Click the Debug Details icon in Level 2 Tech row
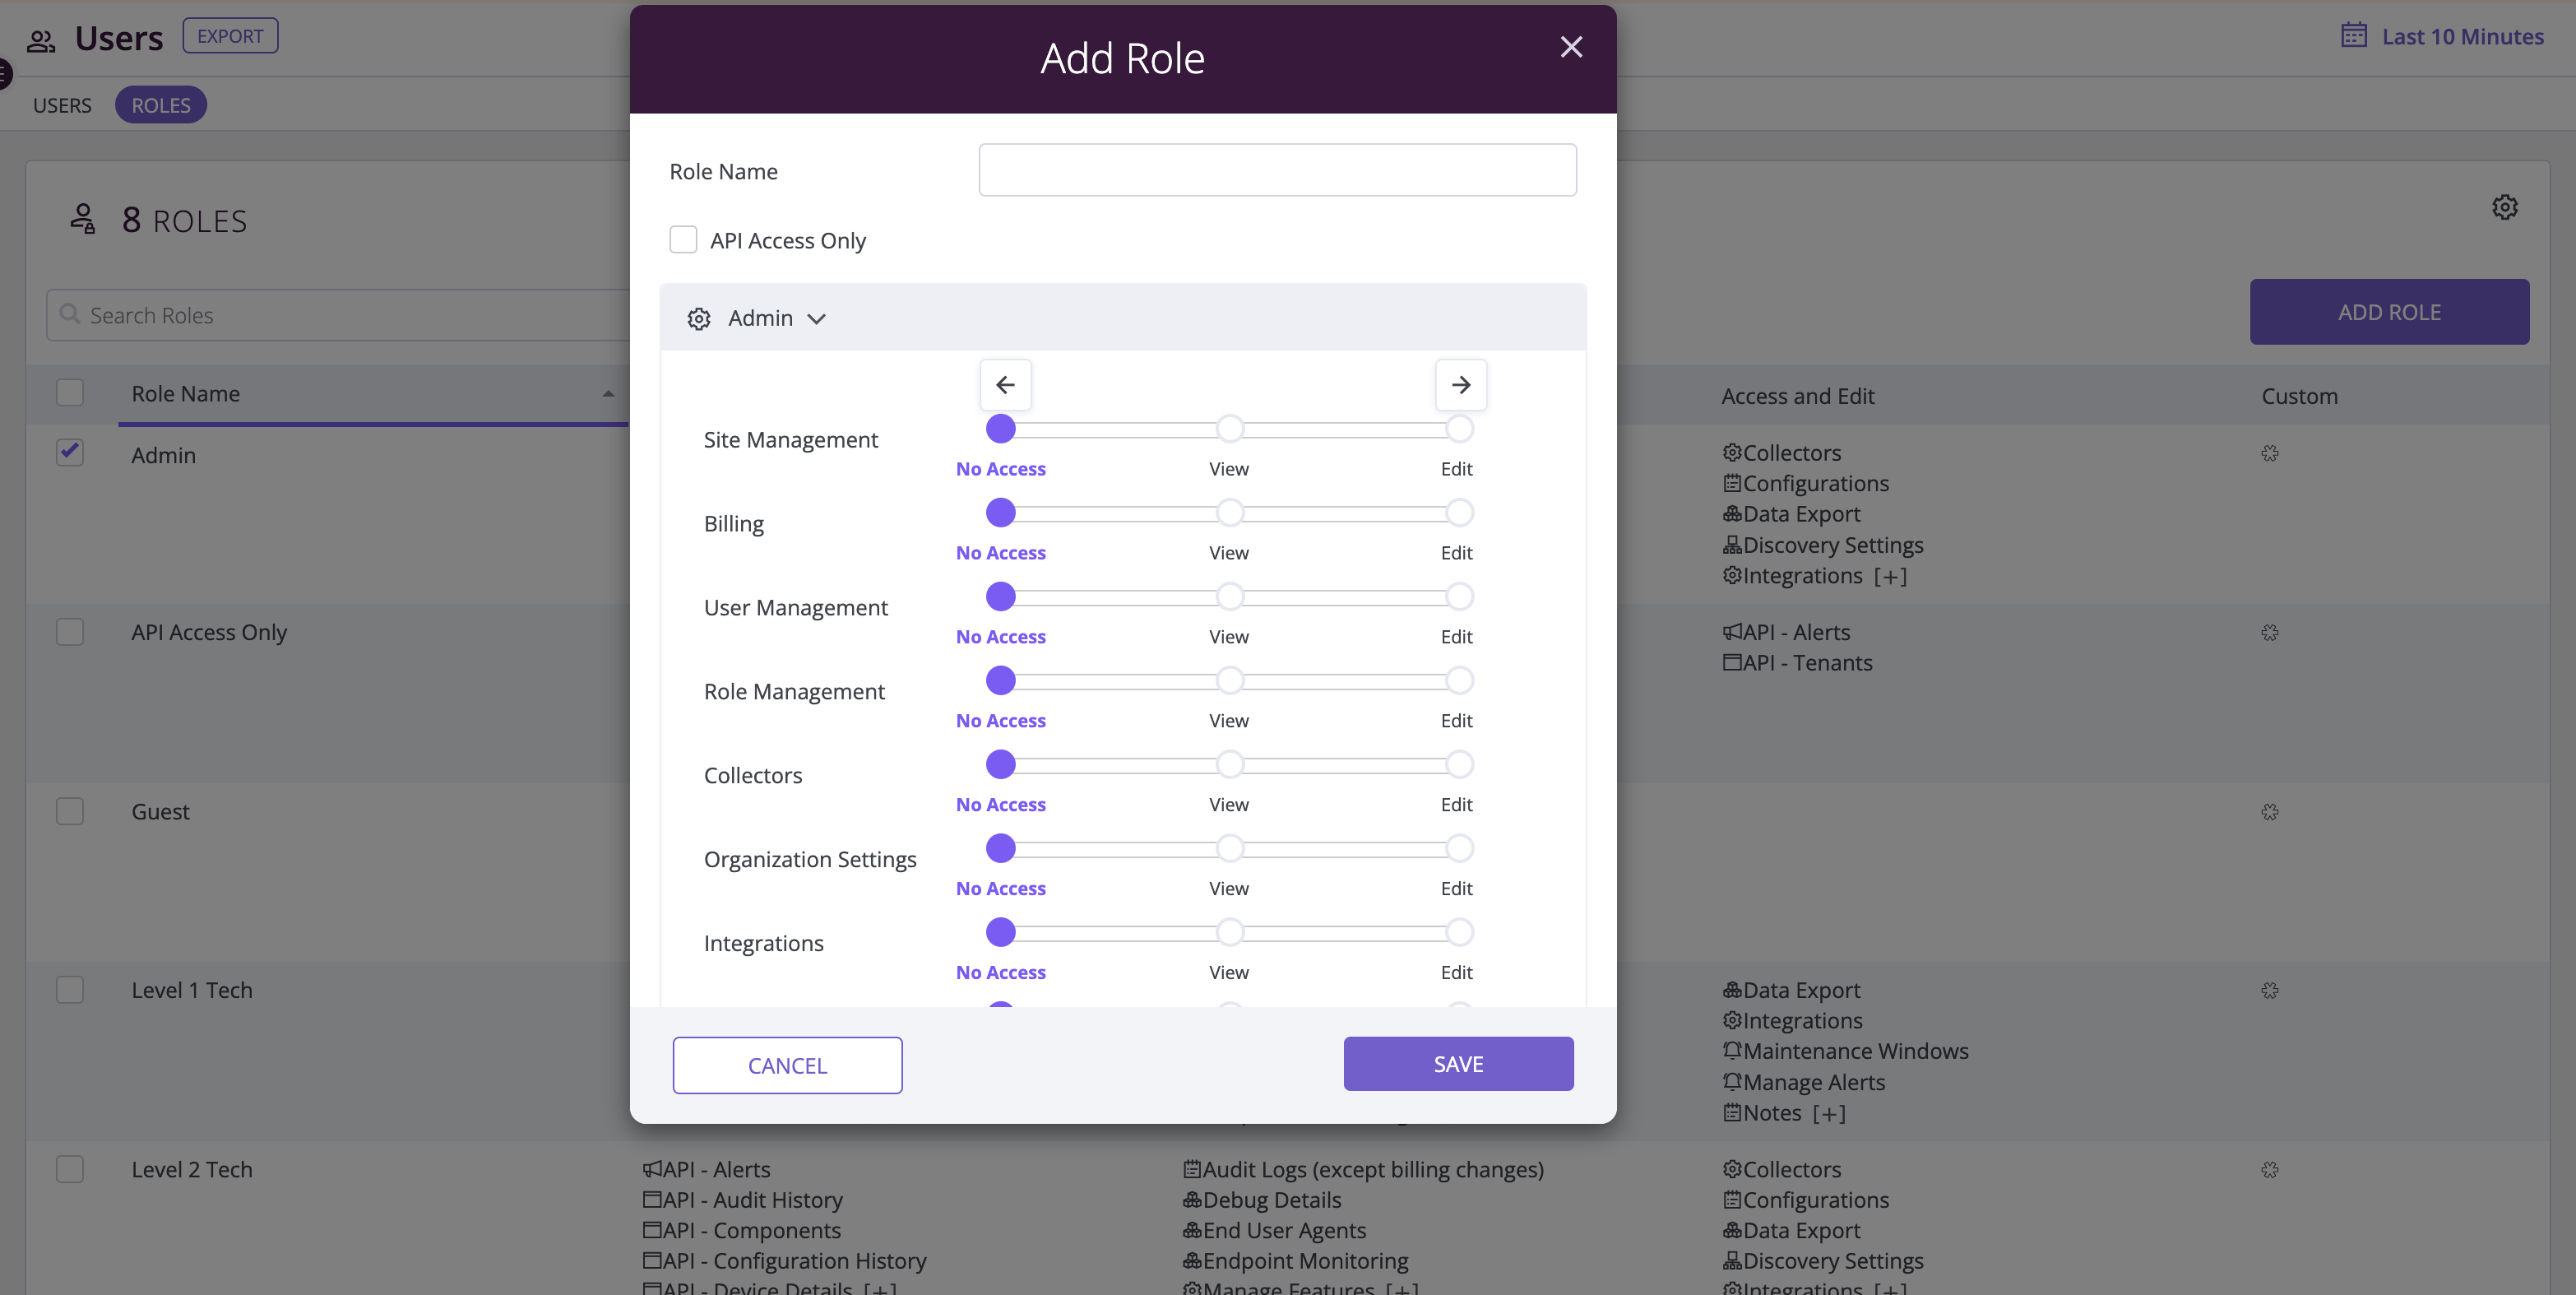 [1192, 1200]
